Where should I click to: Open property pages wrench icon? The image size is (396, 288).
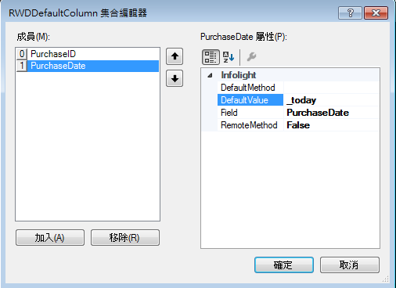tap(251, 57)
